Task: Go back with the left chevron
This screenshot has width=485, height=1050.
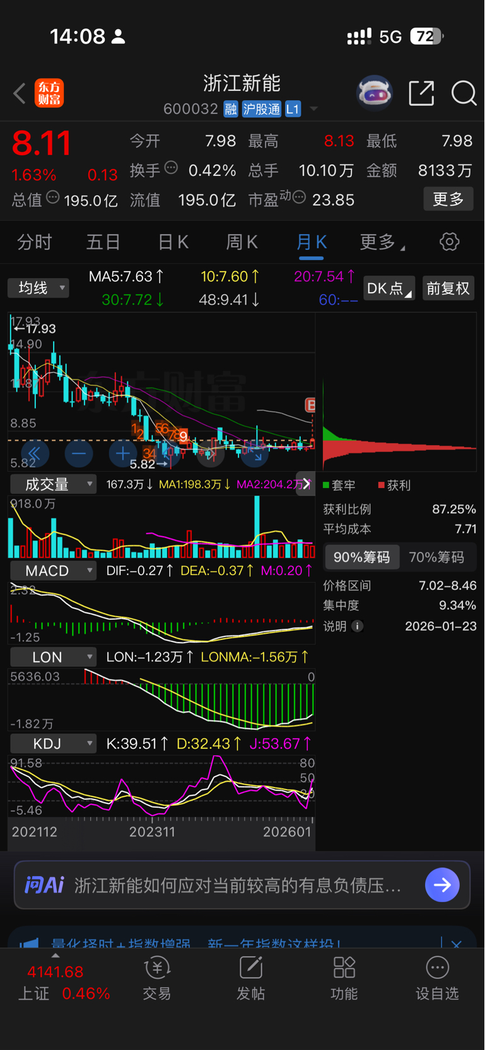Action: click(x=20, y=93)
